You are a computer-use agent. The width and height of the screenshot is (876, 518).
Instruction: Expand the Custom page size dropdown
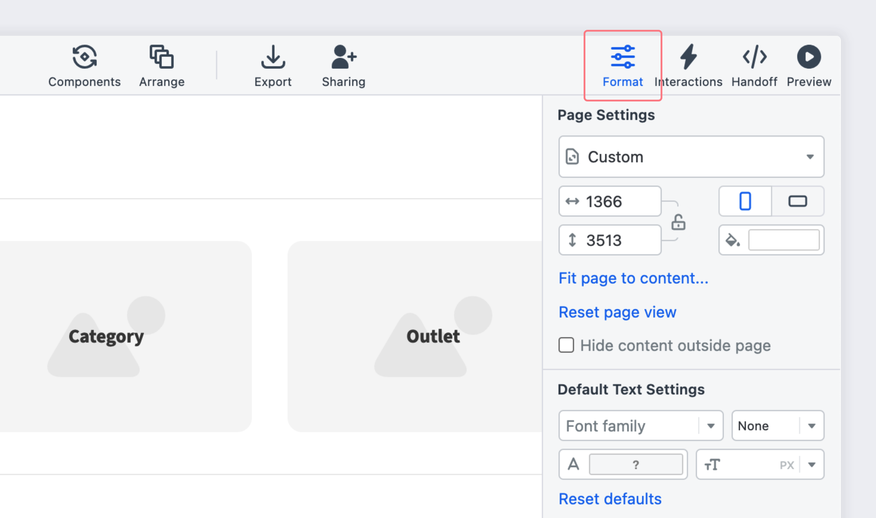click(691, 157)
